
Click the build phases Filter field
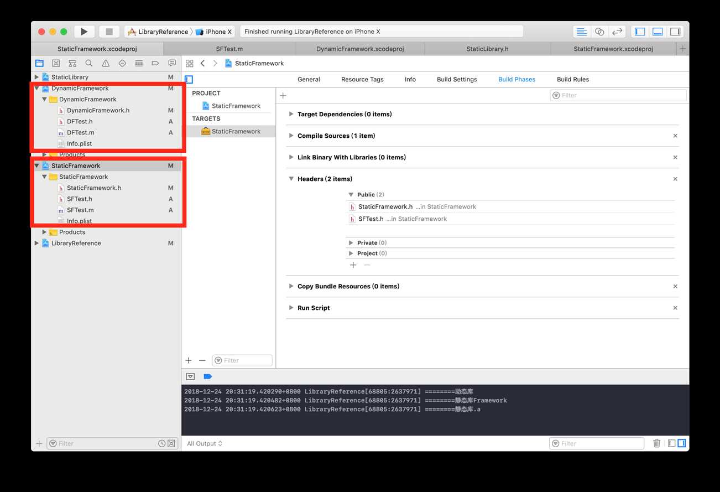coord(618,95)
